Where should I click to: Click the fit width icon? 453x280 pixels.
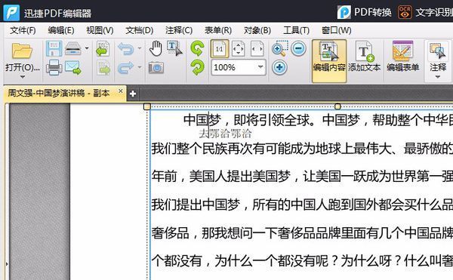click(257, 48)
